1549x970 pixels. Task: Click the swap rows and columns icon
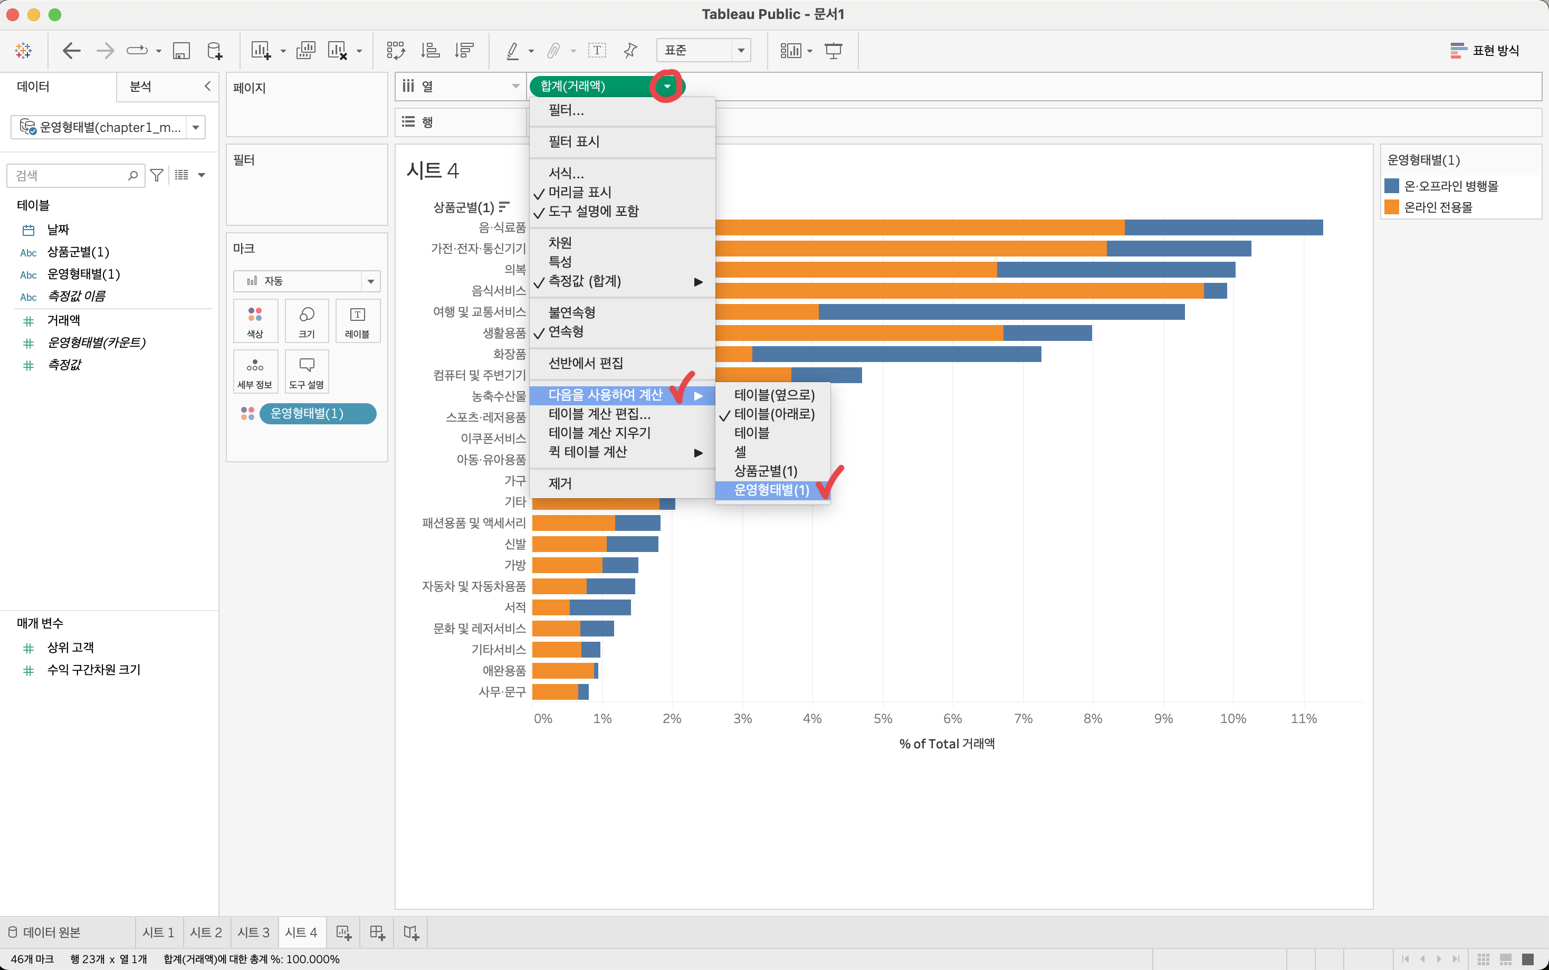coord(396,51)
